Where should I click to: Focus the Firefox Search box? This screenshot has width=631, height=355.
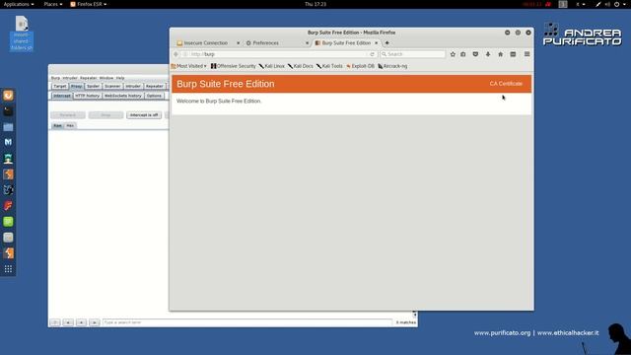(x=412, y=54)
